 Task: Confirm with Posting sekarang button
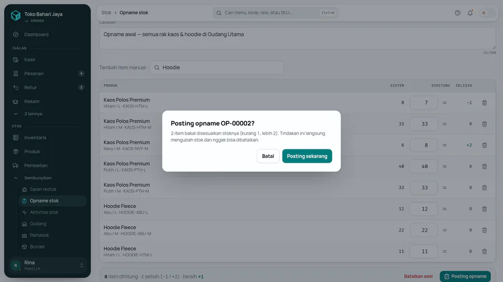coord(307,156)
